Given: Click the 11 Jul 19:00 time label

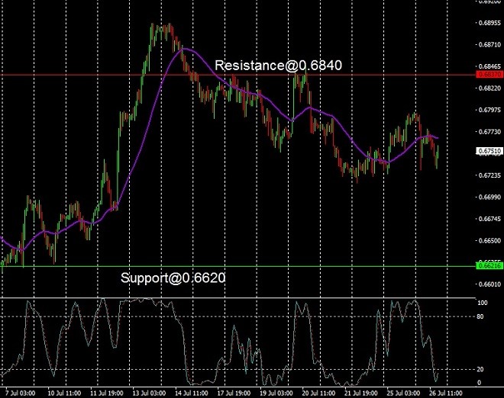Looking at the screenshot, I should coord(107,393).
